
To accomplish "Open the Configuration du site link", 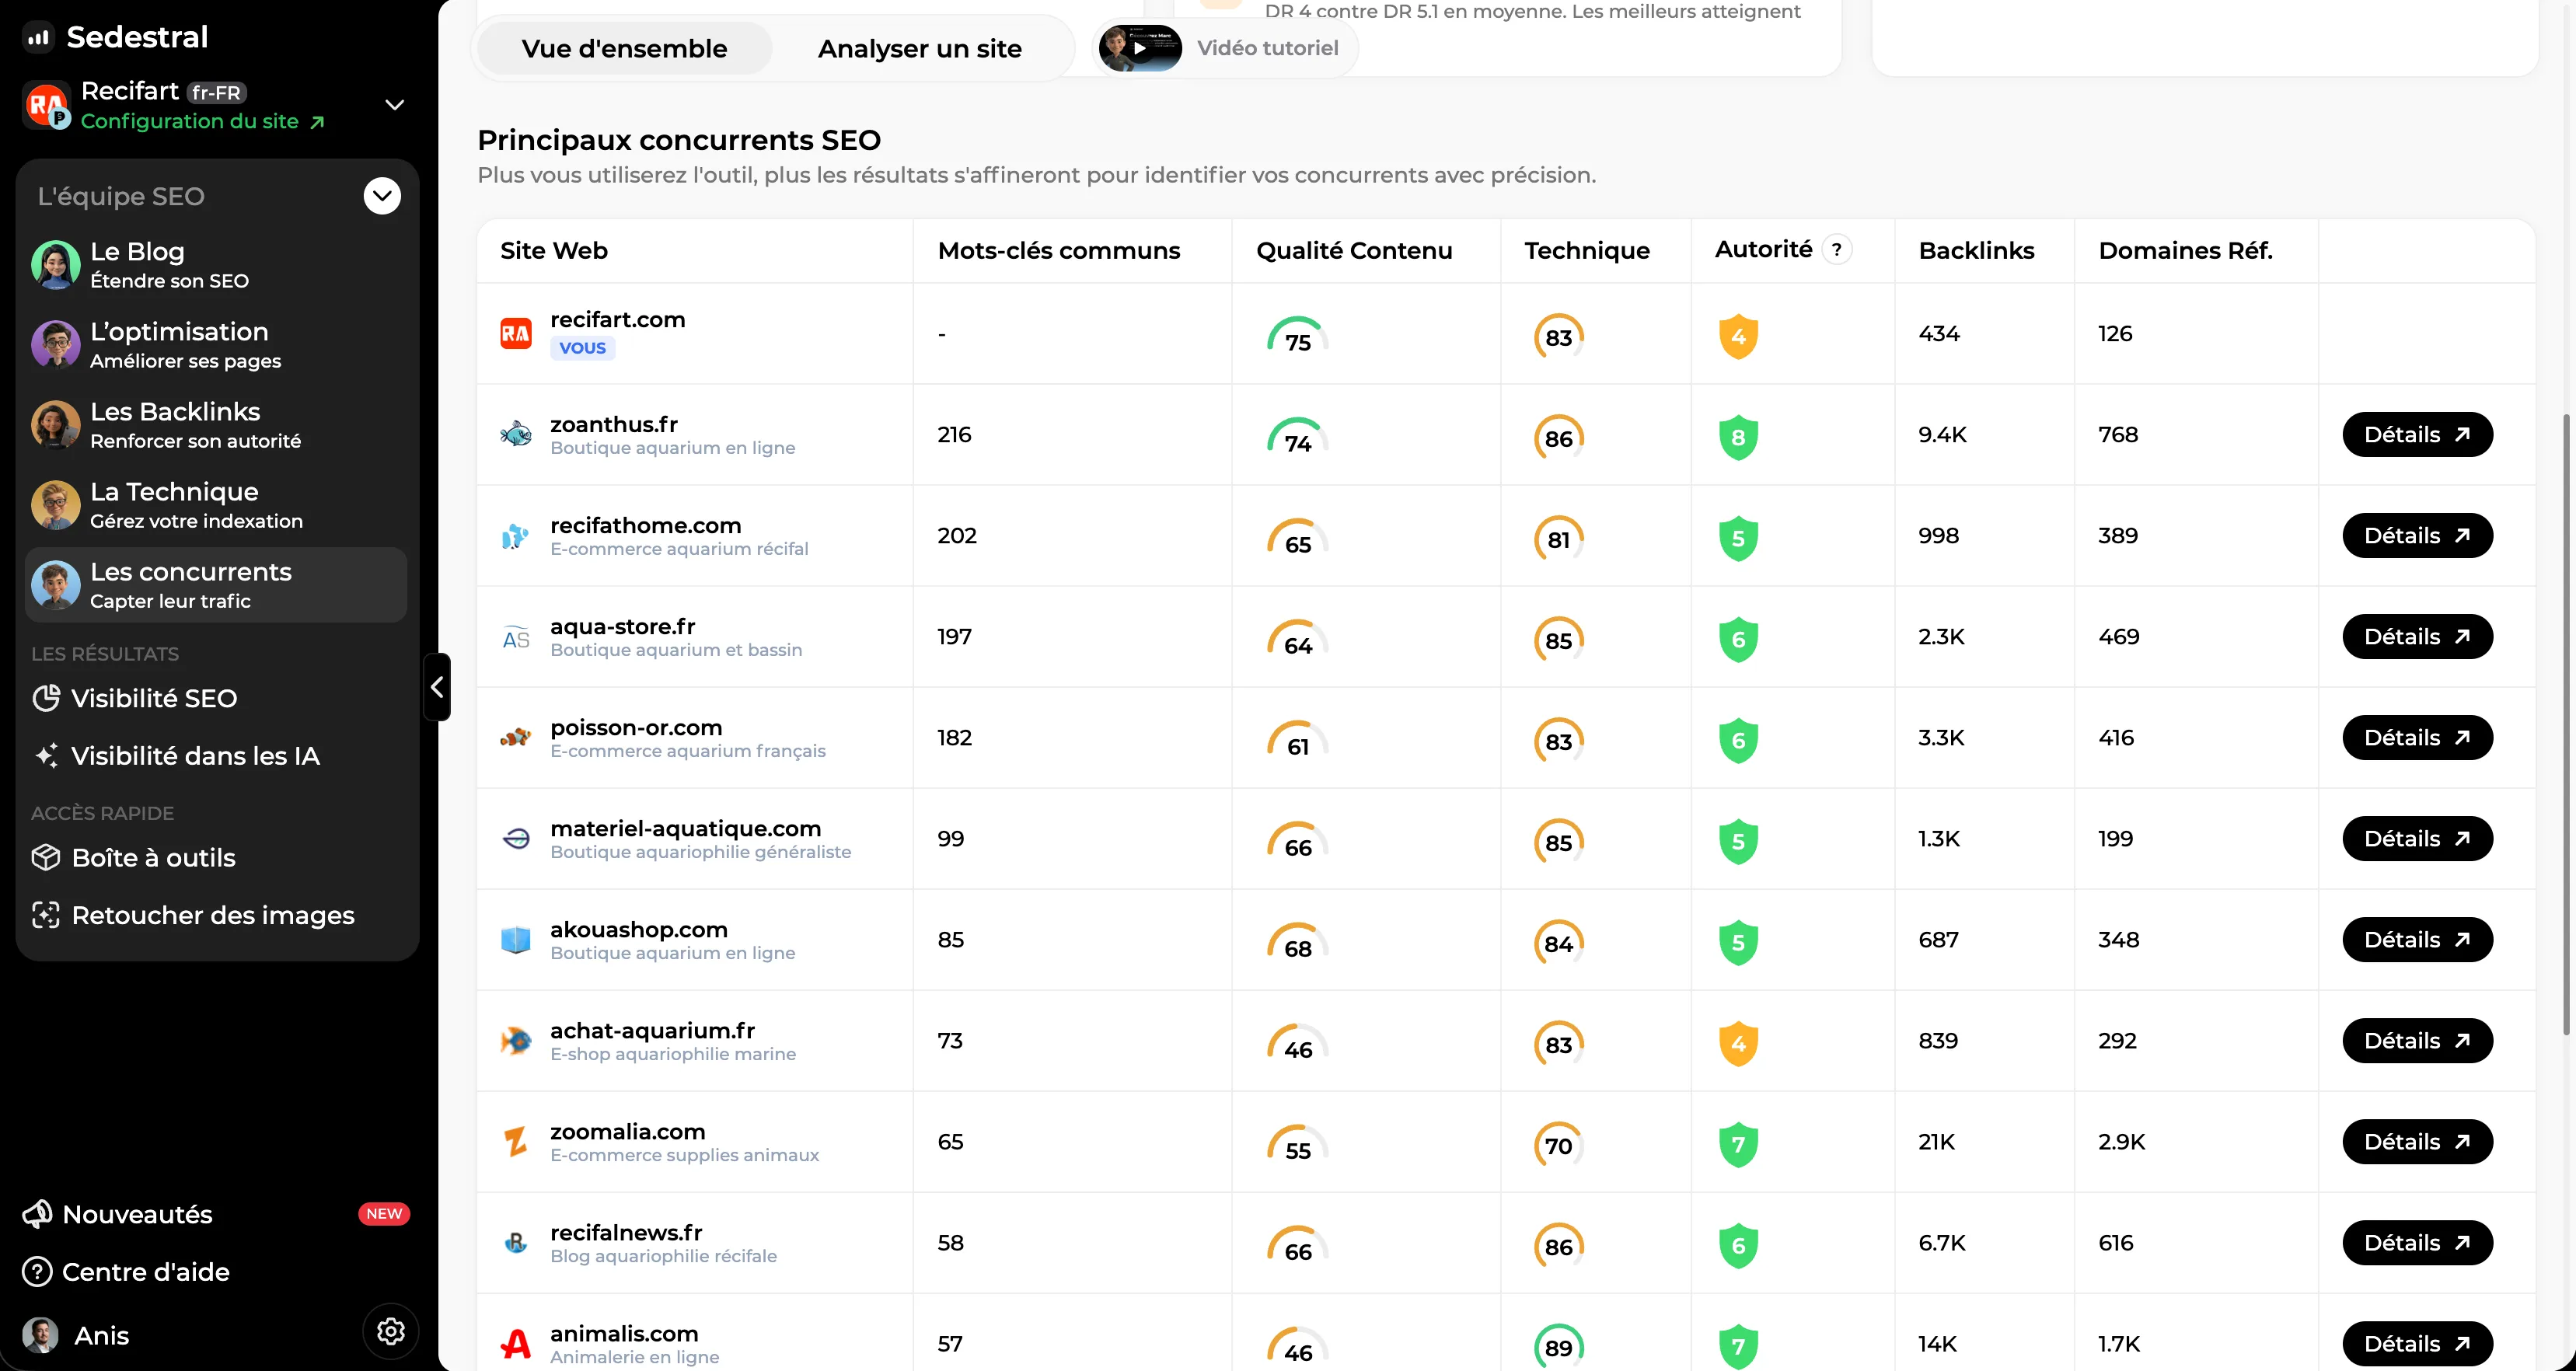I will tap(203, 122).
